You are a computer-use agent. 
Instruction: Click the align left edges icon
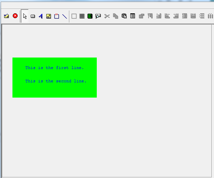(x=167, y=16)
